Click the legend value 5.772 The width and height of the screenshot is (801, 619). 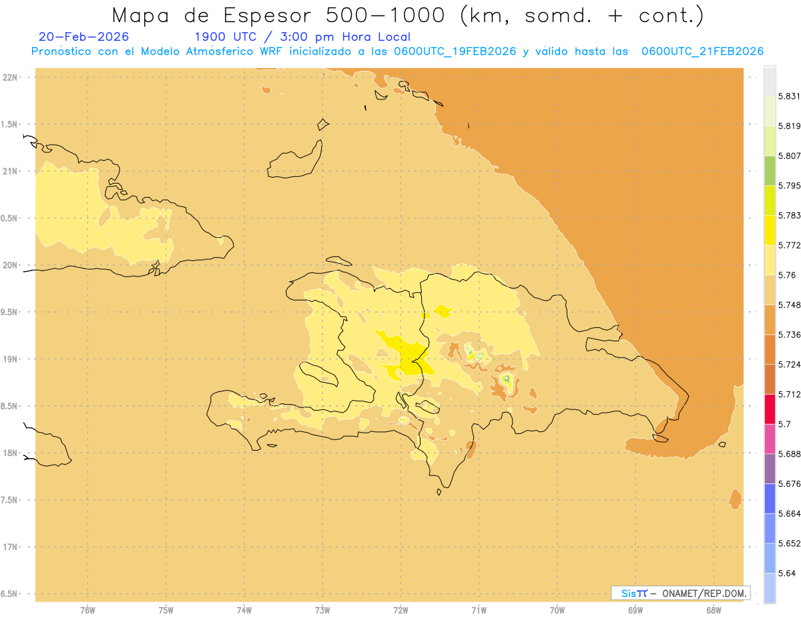(789, 245)
